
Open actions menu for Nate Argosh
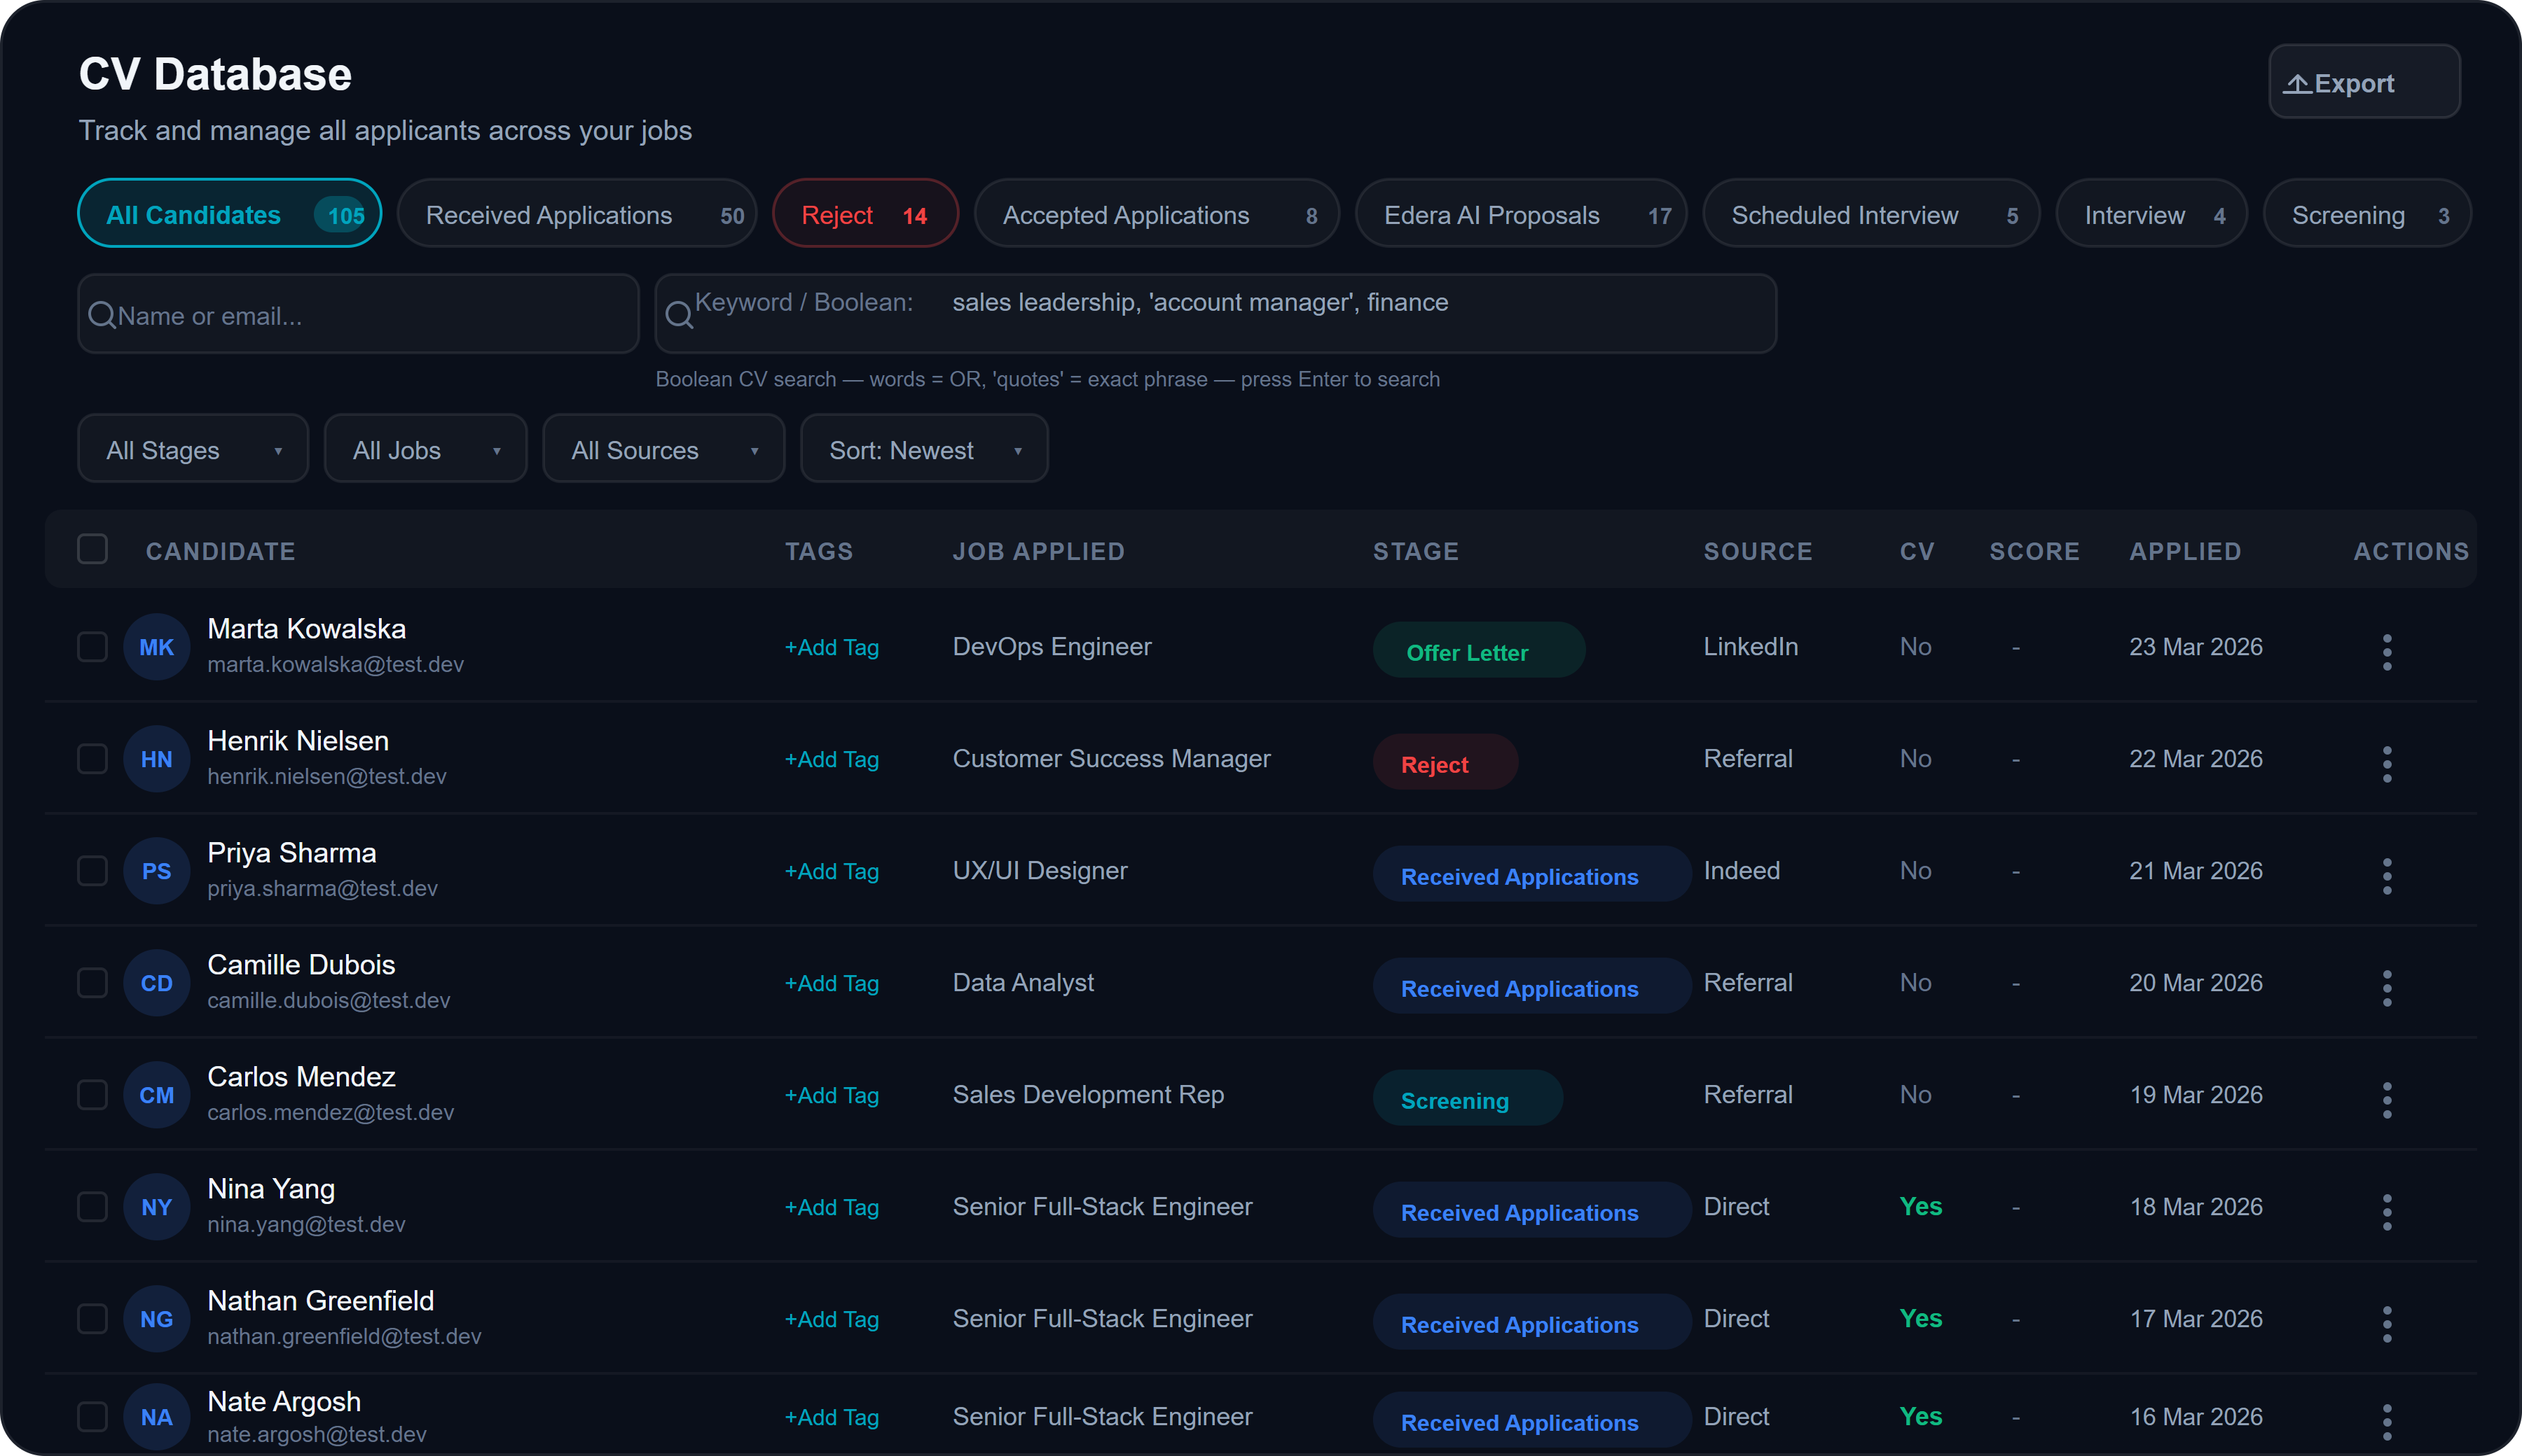tap(2387, 1422)
